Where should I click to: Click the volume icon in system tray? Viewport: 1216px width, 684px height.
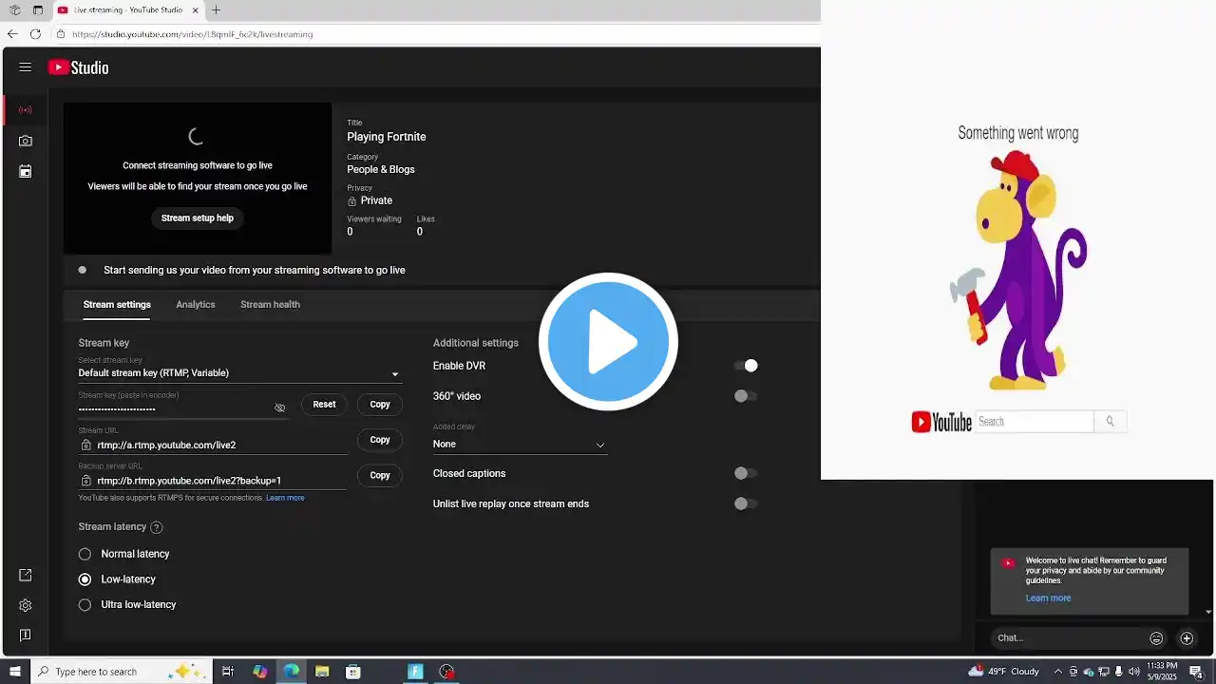1133,672
